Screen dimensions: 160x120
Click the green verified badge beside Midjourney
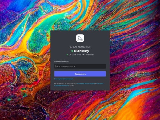[x=72, y=51]
